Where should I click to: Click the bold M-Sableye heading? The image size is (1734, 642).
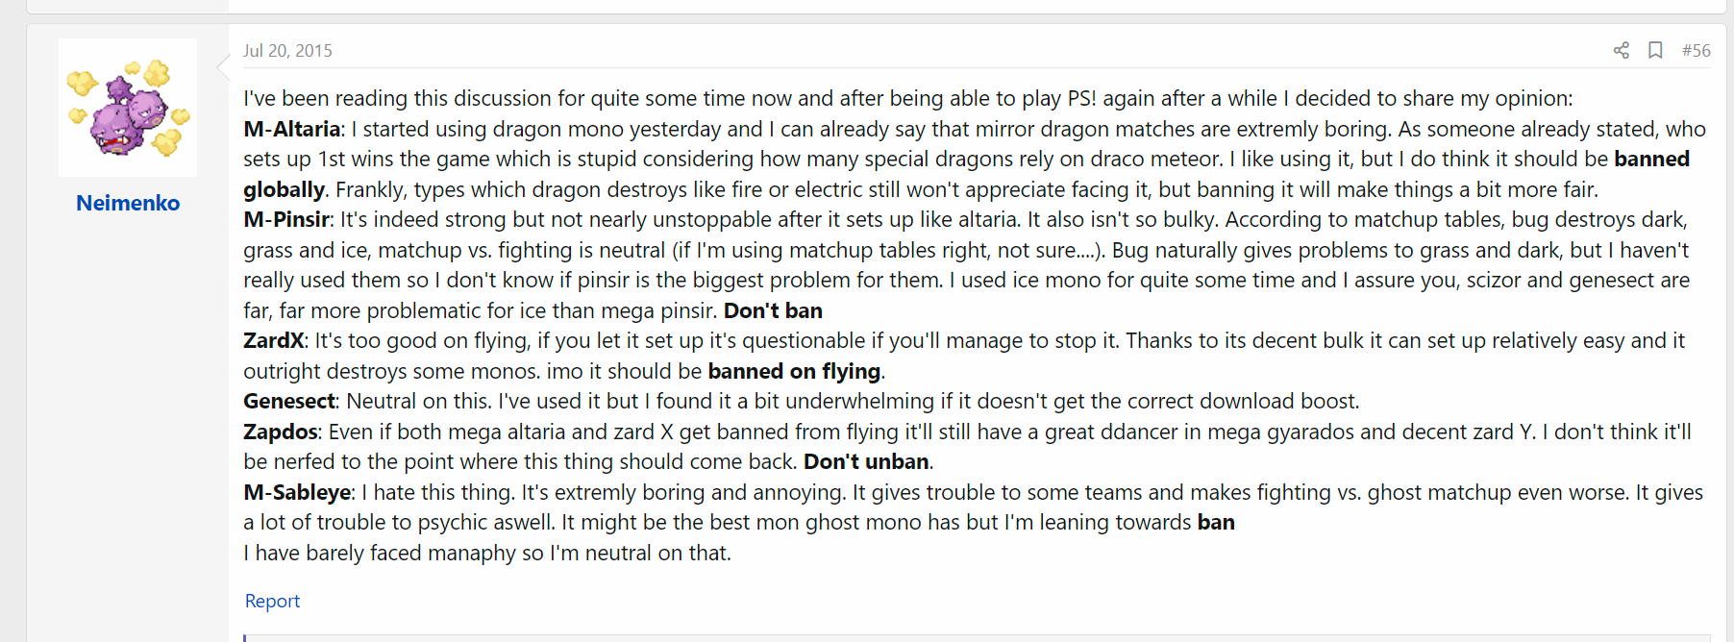point(298,492)
